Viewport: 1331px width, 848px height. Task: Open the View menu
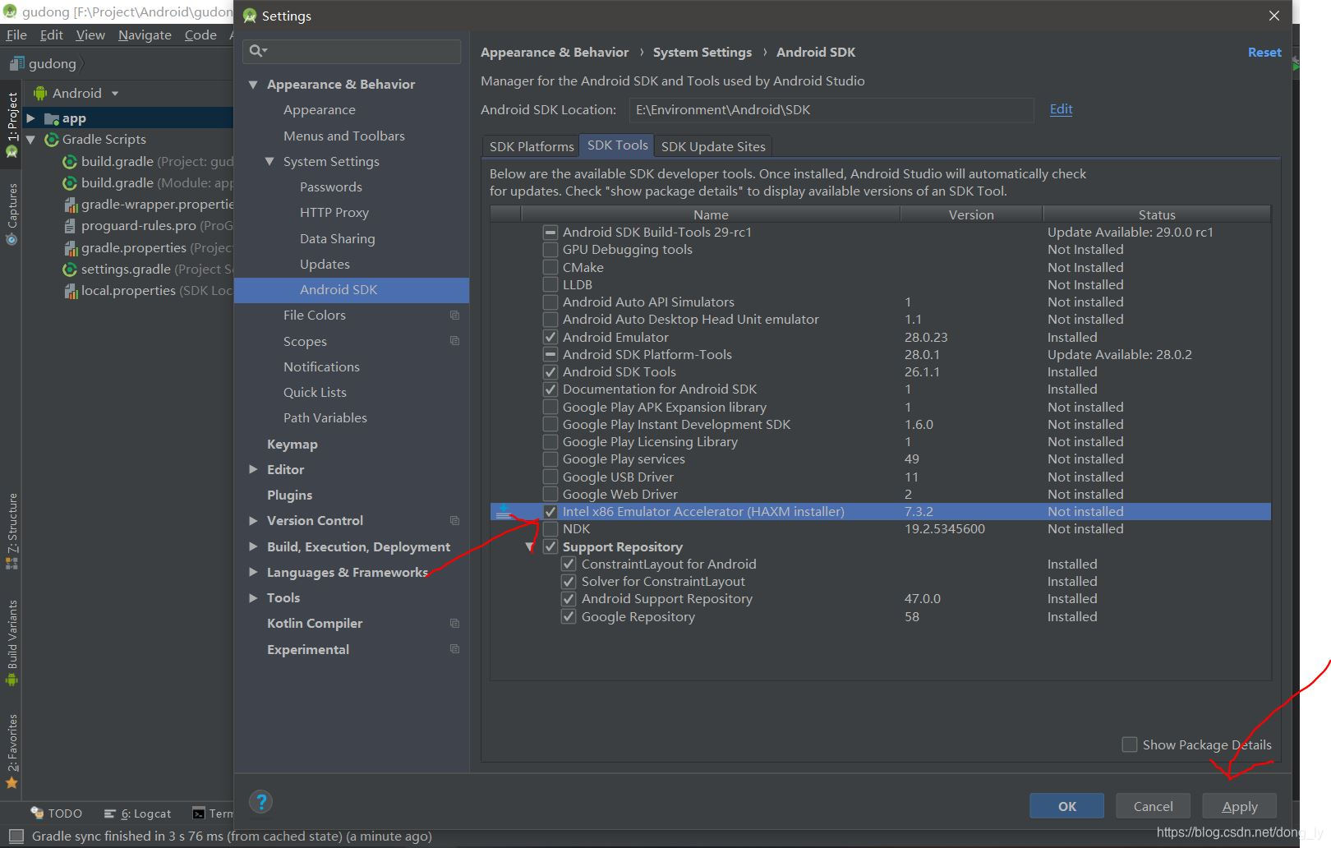90,35
